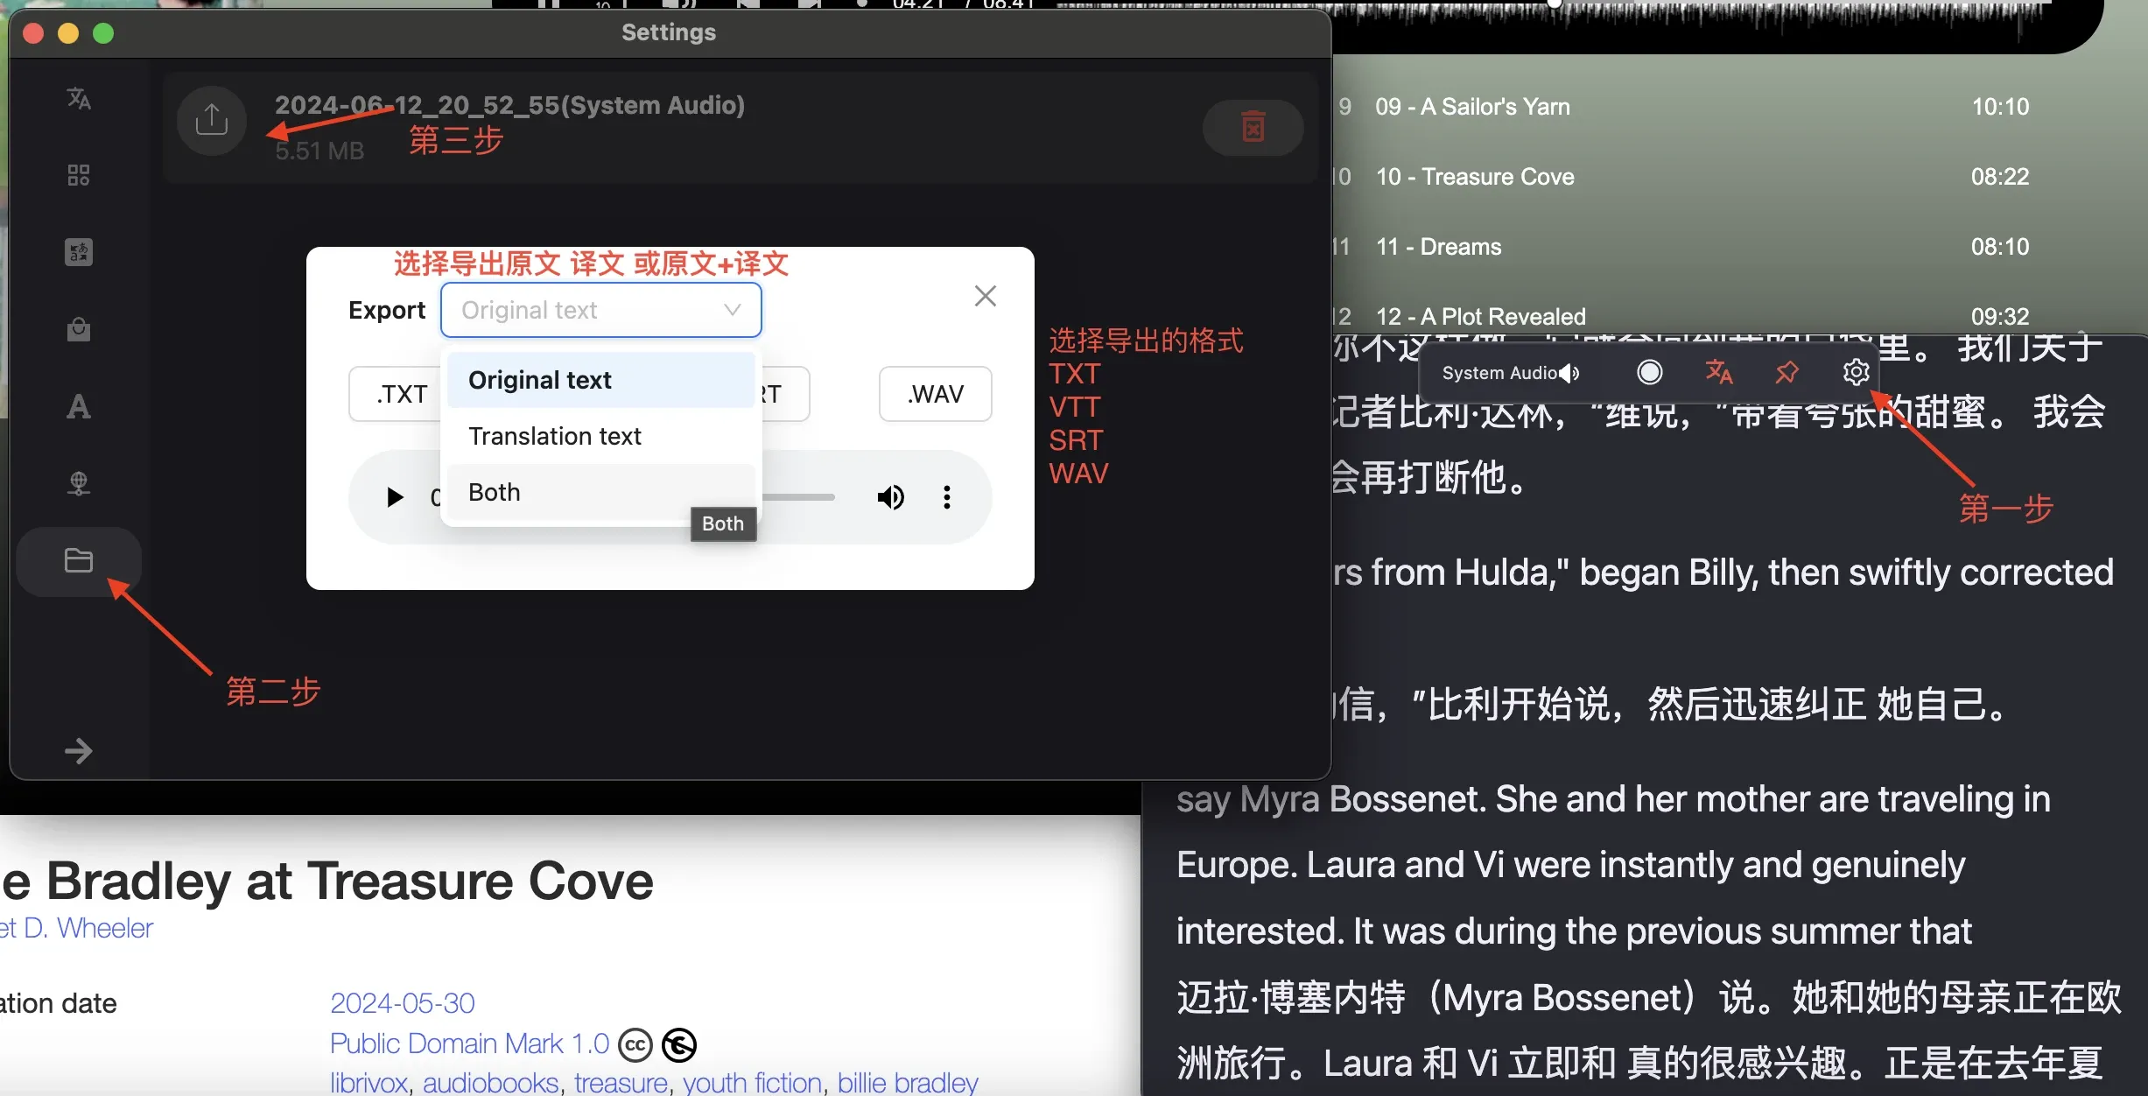Image resolution: width=2148 pixels, height=1096 pixels.
Task: Select 'Both' from export content dropdown
Action: (495, 492)
